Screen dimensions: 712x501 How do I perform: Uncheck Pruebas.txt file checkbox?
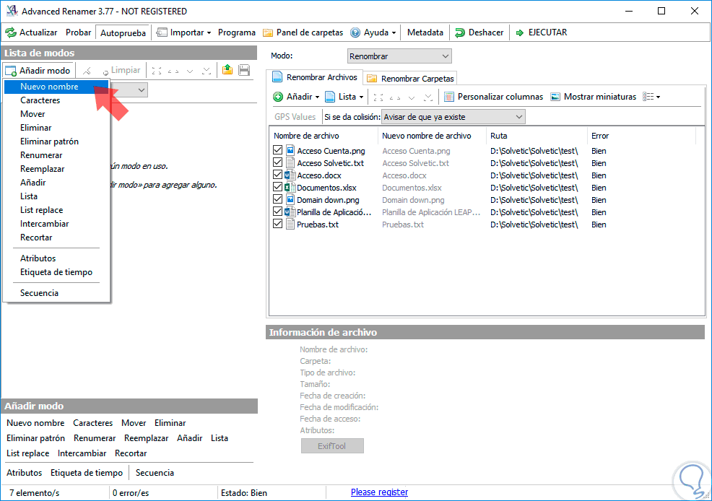pos(278,224)
